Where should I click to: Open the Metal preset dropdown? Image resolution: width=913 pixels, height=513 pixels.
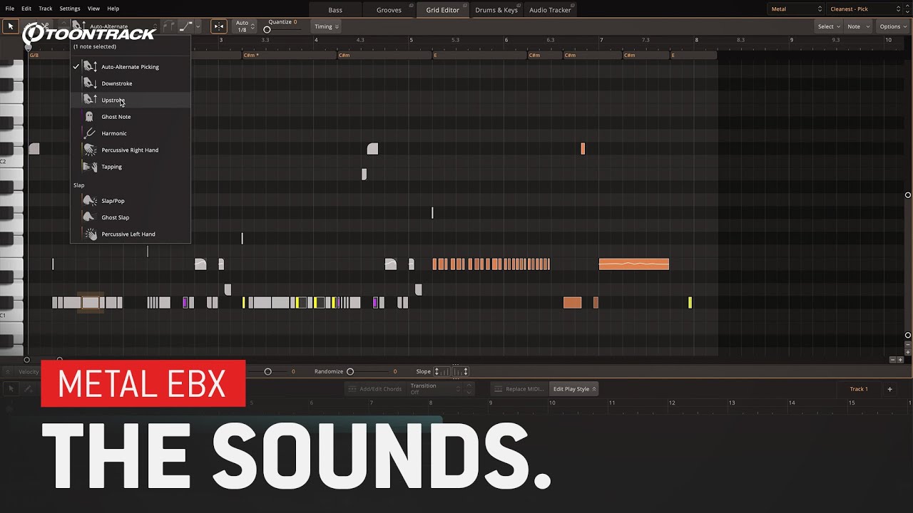click(x=796, y=9)
